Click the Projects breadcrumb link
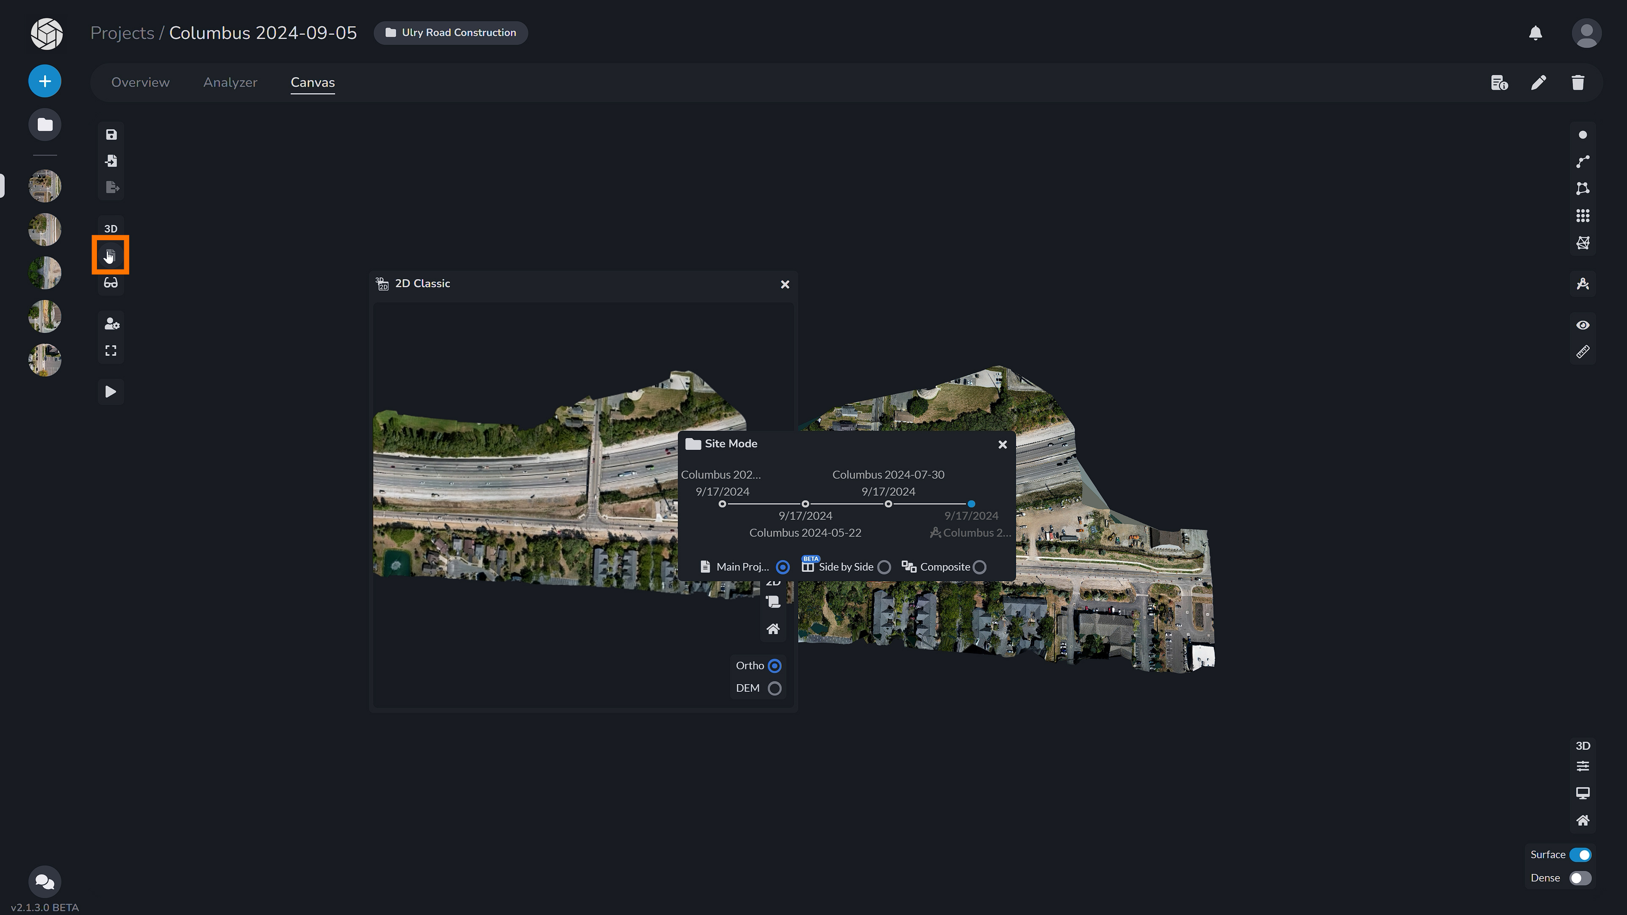This screenshot has width=1627, height=915. click(122, 32)
